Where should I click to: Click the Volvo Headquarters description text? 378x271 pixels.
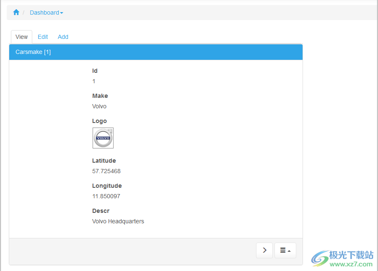118,221
